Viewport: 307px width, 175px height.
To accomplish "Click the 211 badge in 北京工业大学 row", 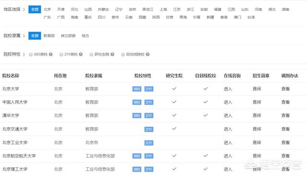I will tap(149, 143).
